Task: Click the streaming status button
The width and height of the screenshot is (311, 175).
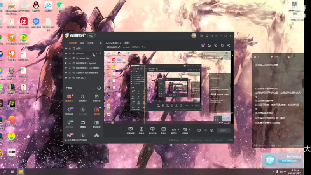Action: (x=224, y=130)
